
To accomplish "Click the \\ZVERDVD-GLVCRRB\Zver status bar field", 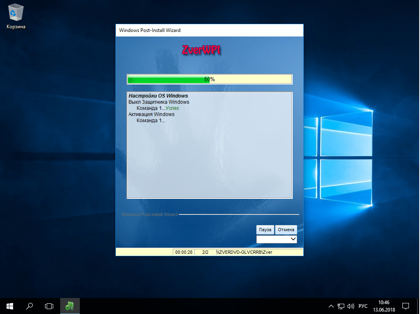I will click(x=259, y=252).
